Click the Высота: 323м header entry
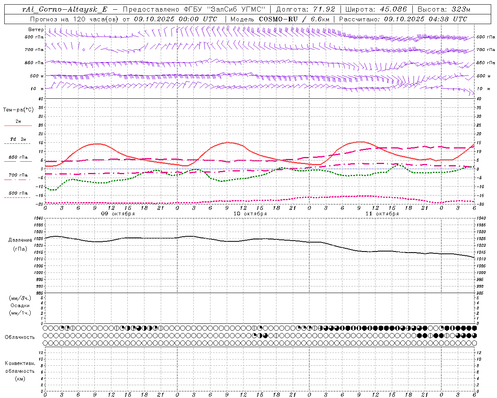 [x=444, y=9]
